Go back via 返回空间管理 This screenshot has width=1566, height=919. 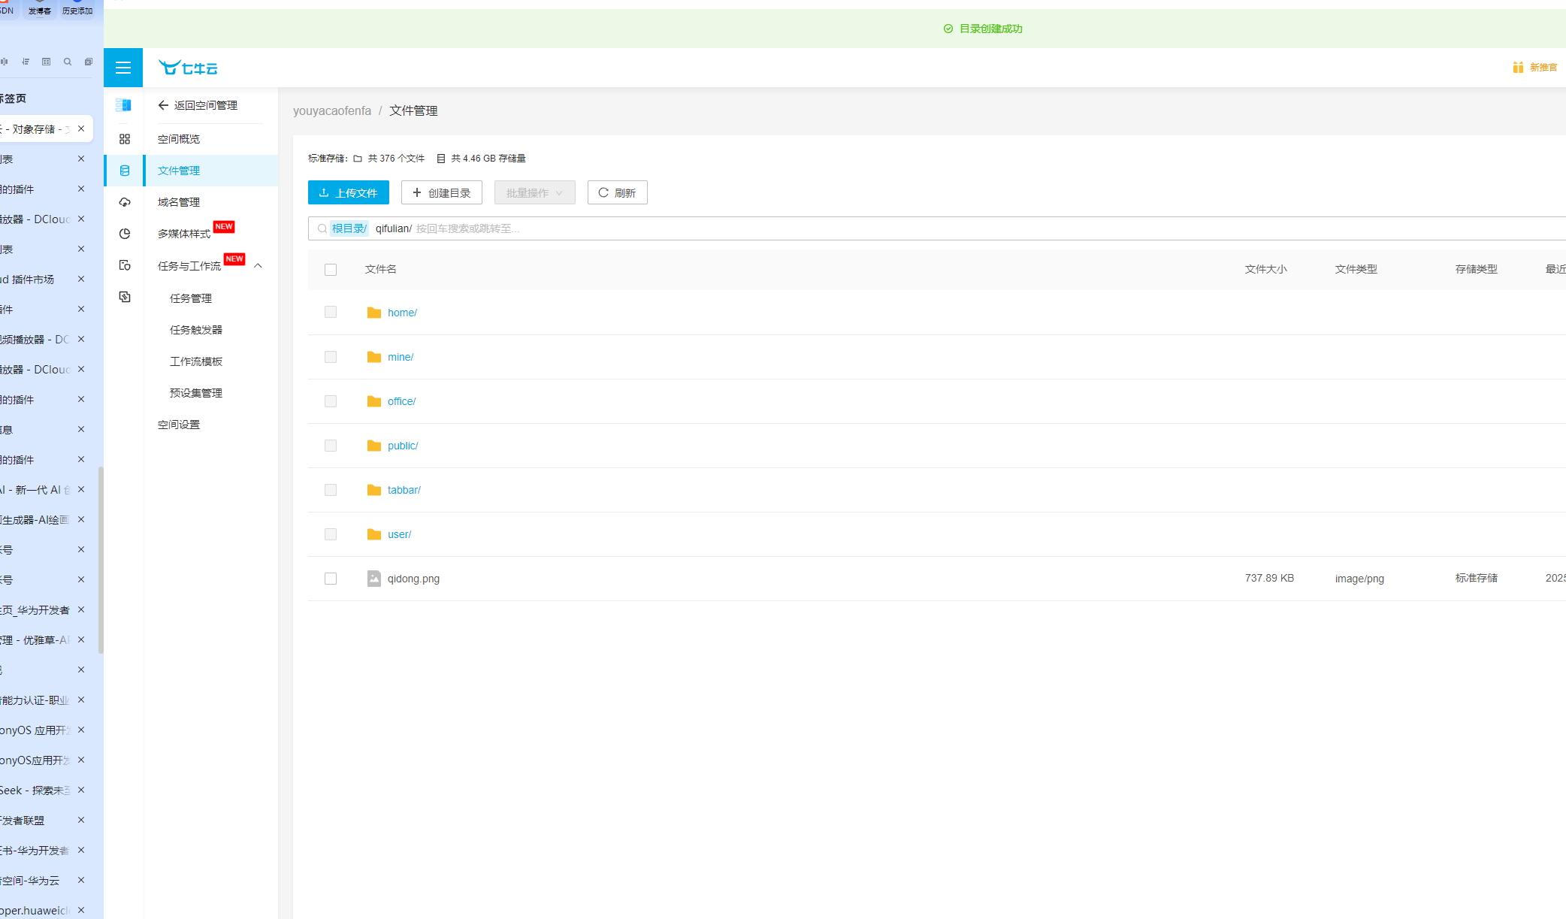click(198, 105)
